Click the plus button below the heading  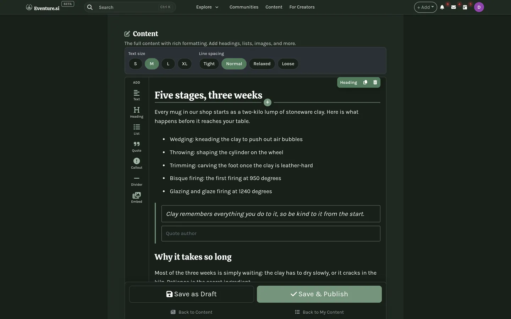(268, 102)
